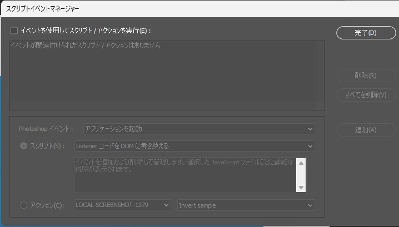Image resolution: width=399 pixels, height=227 pixels.
Task: Click the スクリプトイベントマネージャー title text
Action: click(x=42, y=9)
